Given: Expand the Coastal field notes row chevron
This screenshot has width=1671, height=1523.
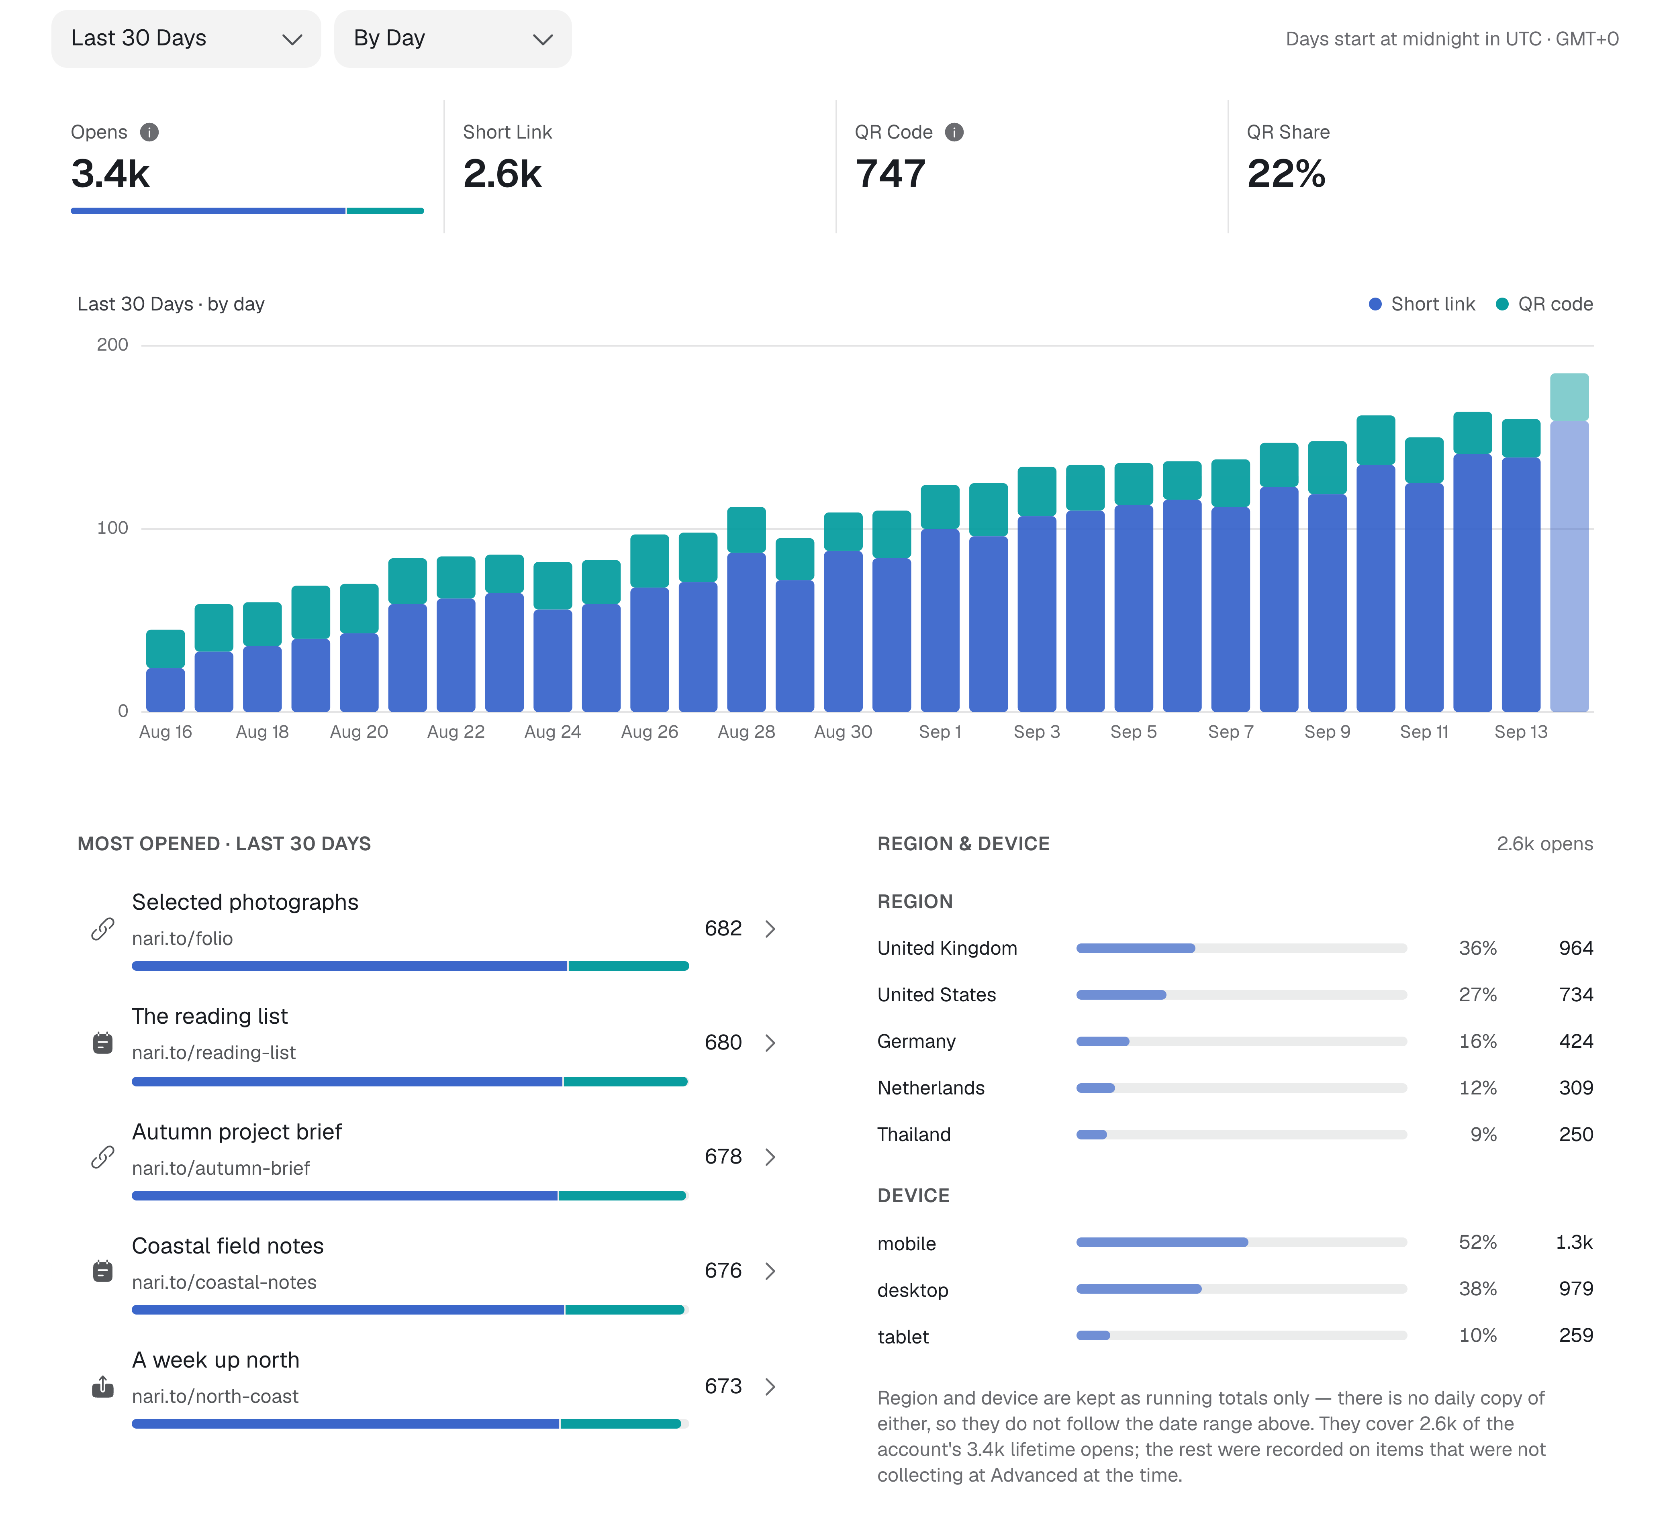Looking at the screenshot, I should click(x=770, y=1271).
